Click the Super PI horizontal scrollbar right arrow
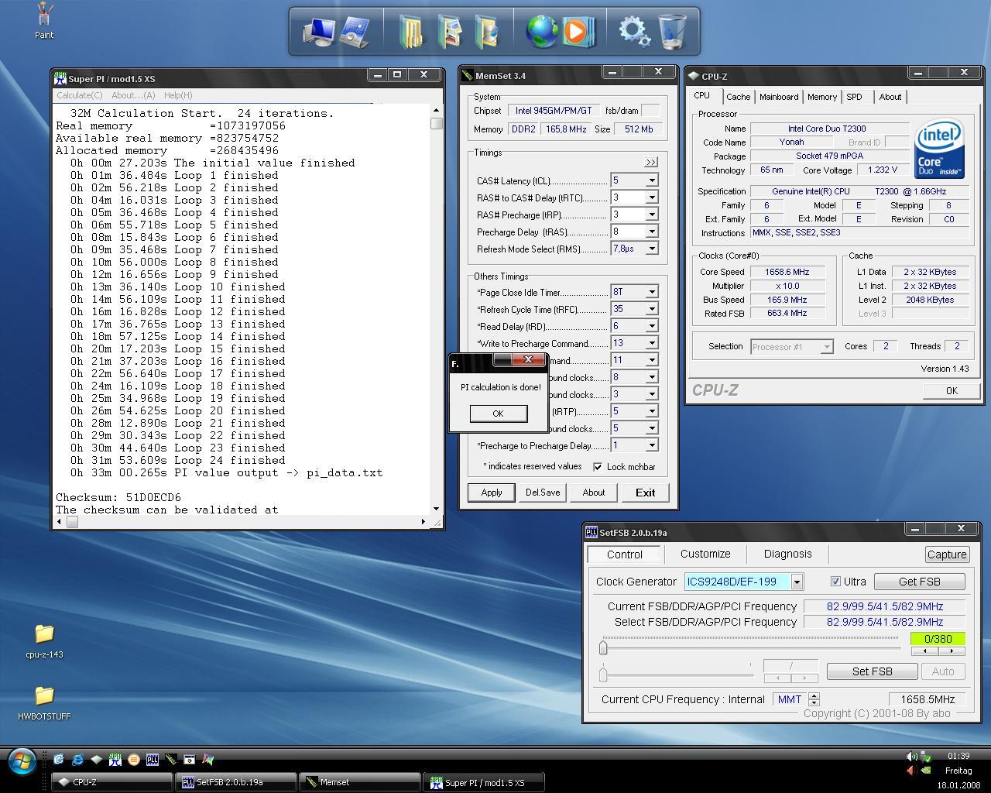The height and width of the screenshot is (793, 991). click(x=423, y=521)
